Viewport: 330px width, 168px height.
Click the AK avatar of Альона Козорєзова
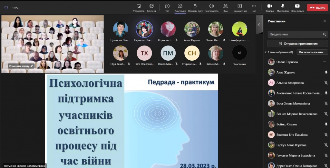(x=271, y=83)
